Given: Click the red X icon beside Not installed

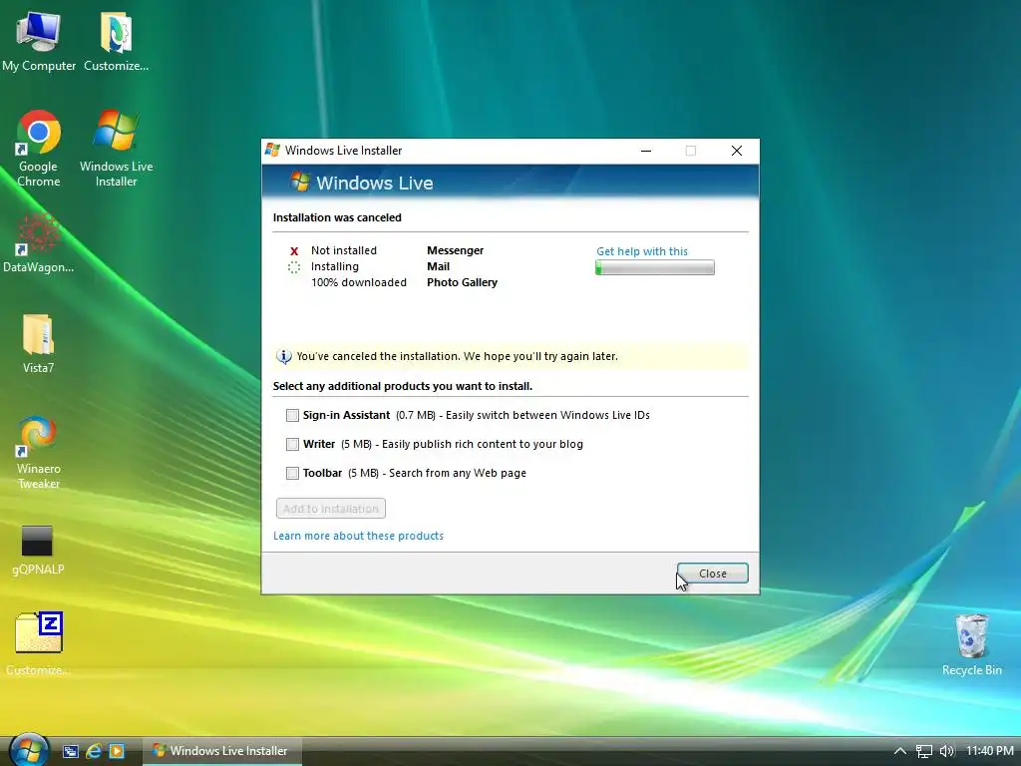Looking at the screenshot, I should point(294,250).
